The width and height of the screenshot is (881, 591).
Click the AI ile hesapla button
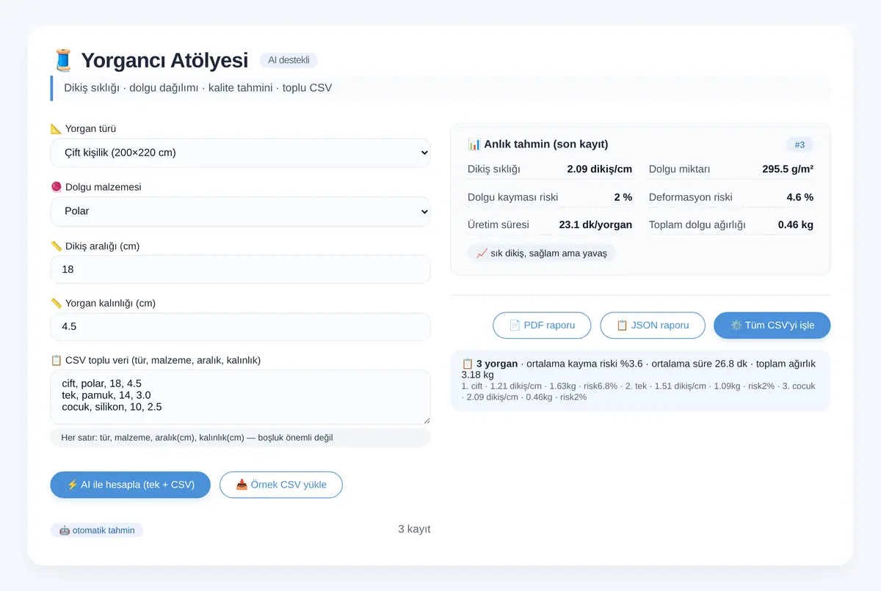(x=131, y=485)
